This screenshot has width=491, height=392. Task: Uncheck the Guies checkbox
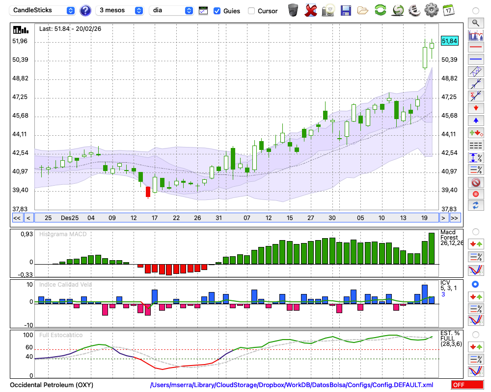pyautogui.click(x=217, y=10)
